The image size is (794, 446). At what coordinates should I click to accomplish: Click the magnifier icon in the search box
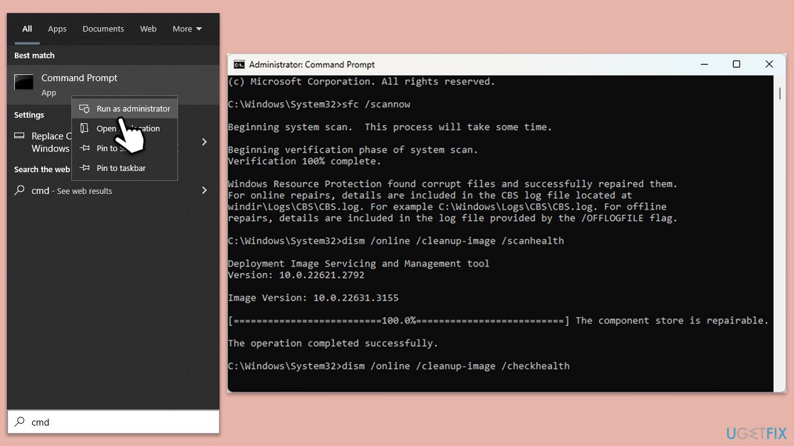pyautogui.click(x=20, y=422)
